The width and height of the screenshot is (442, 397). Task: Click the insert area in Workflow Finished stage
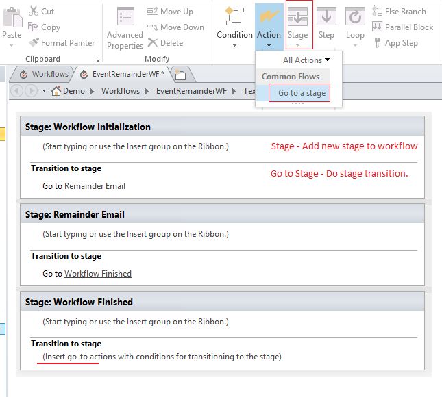click(x=136, y=322)
